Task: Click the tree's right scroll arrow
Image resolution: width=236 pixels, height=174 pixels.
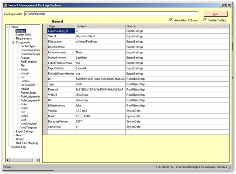Action: coord(38,160)
